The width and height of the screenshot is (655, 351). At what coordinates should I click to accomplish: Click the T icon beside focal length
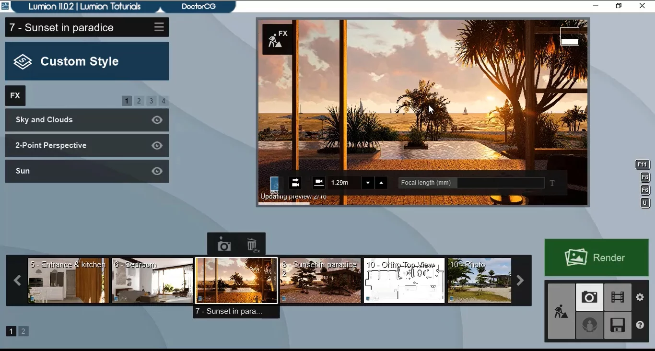552,183
